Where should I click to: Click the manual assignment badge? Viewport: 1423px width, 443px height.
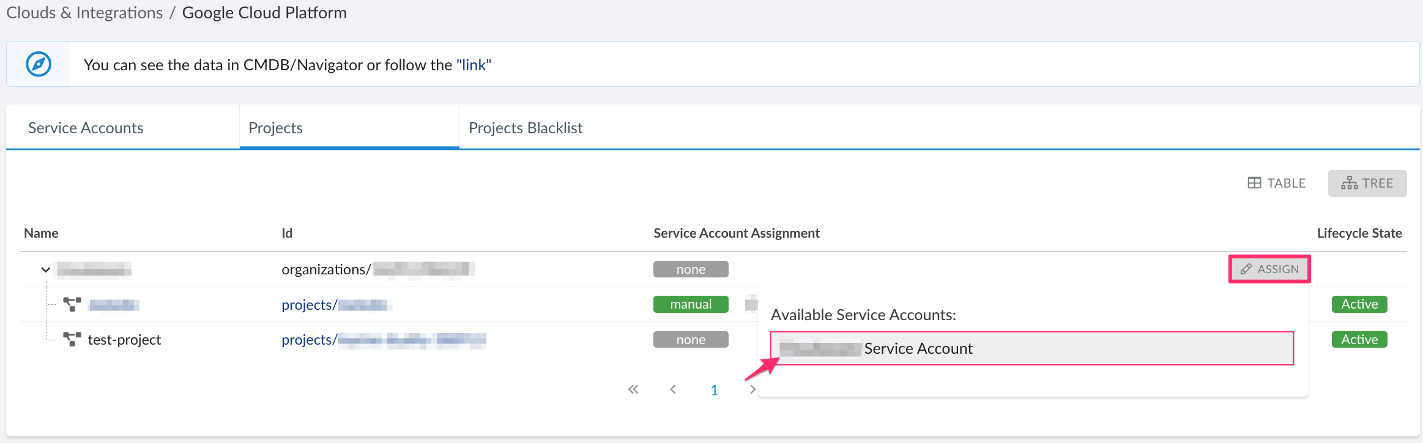[691, 304]
